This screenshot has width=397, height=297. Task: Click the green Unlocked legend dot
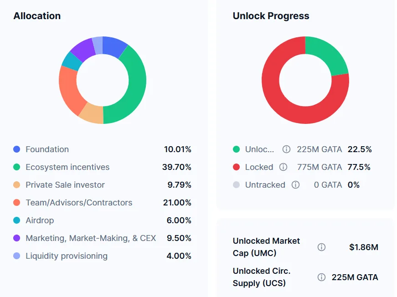[x=236, y=149]
